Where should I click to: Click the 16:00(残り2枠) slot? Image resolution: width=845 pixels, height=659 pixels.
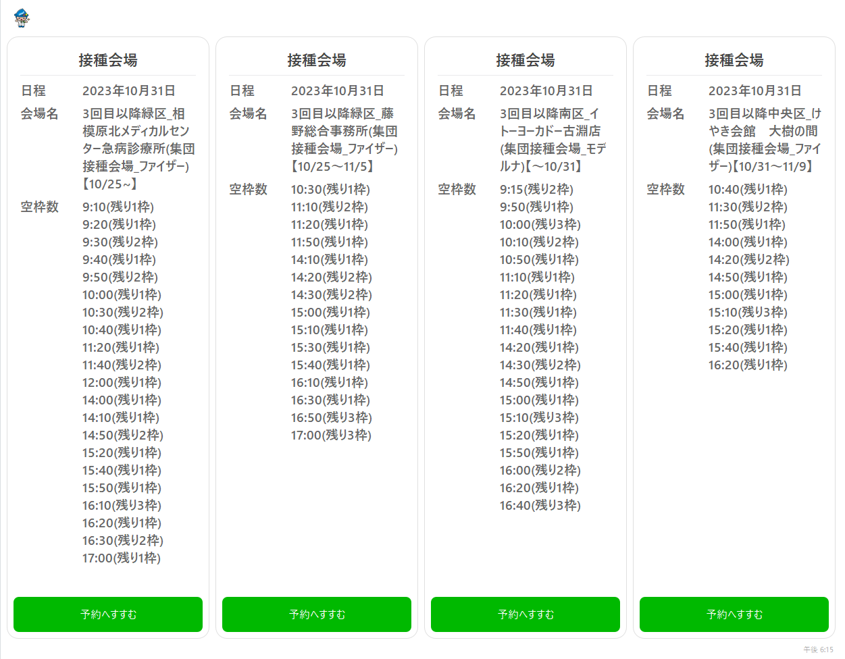(540, 471)
